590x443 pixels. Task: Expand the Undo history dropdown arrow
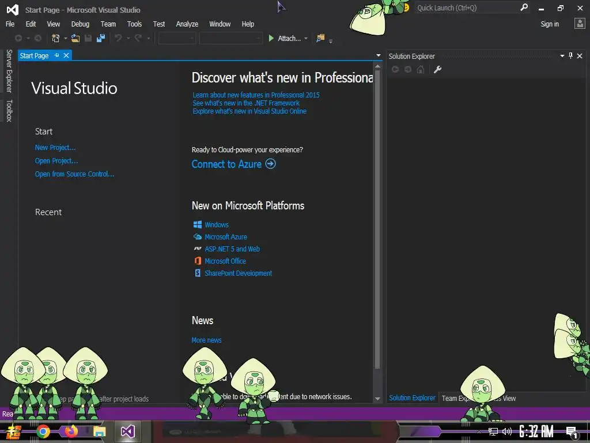pos(128,39)
